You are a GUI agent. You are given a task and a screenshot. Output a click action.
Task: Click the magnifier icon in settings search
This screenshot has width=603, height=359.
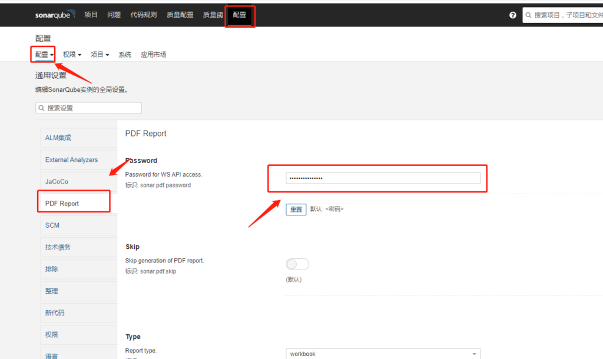pyautogui.click(x=42, y=108)
